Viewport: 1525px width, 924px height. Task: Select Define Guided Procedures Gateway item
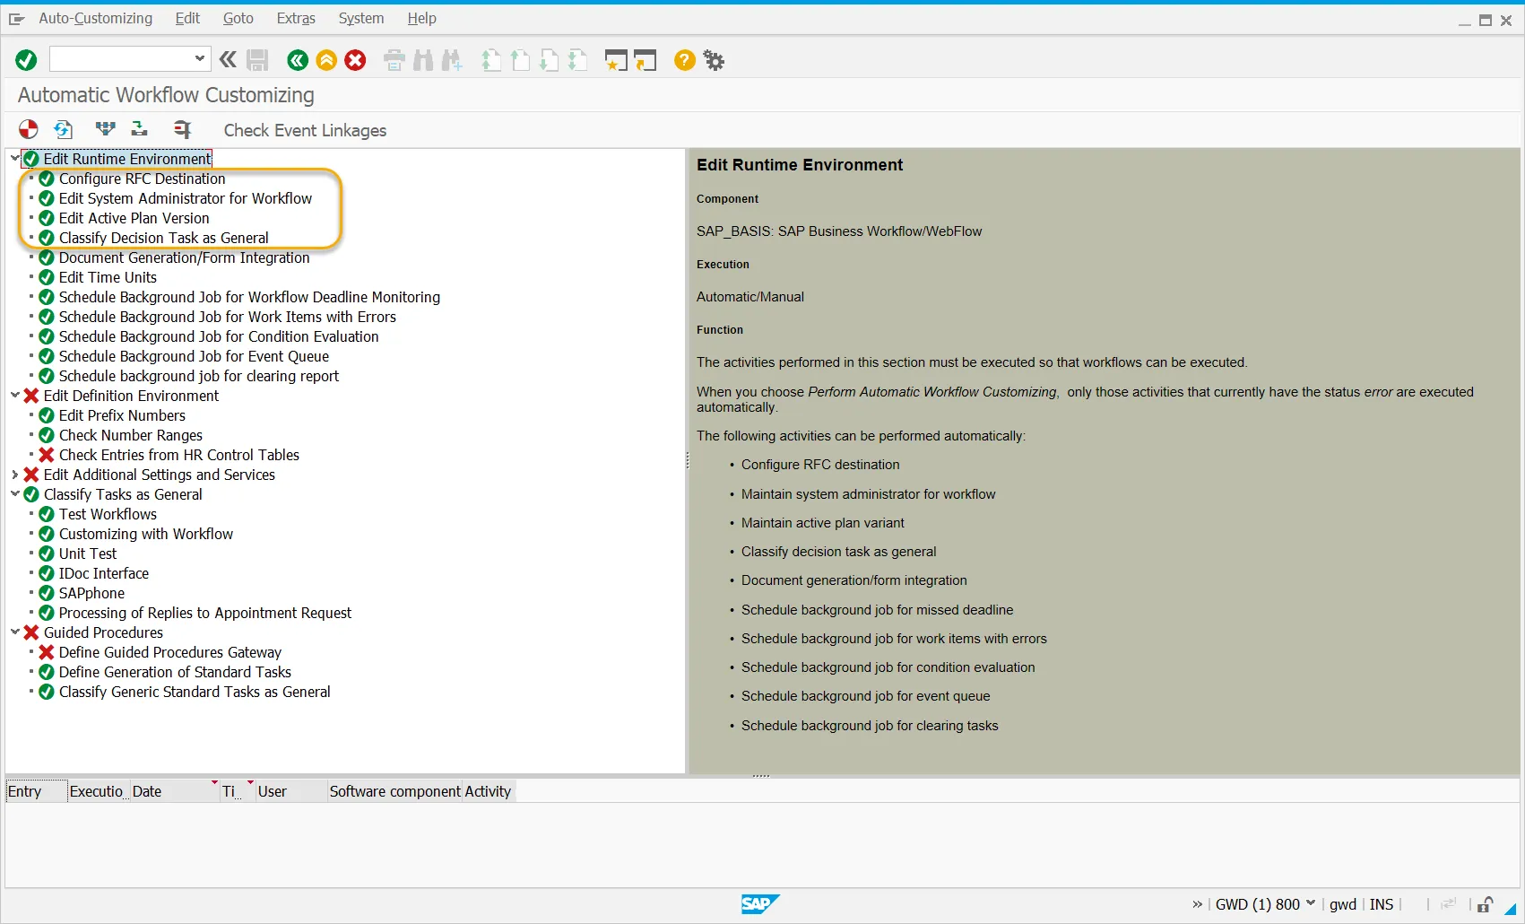coord(169,652)
